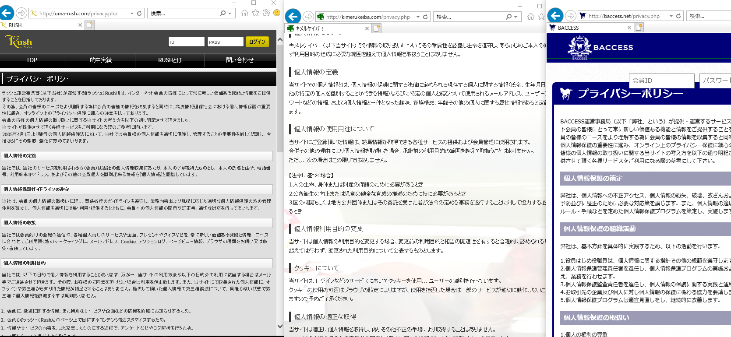
Task: Click search box in baccess.net window
Action: [x=709, y=16]
